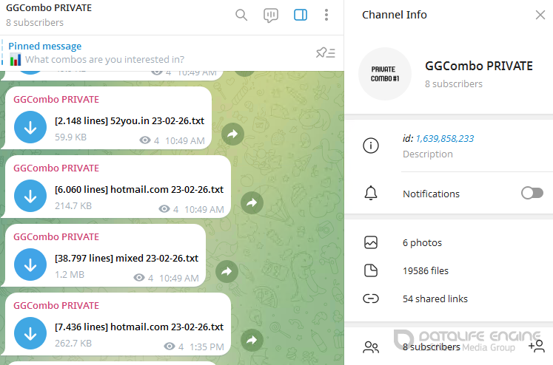Click the add subscriber icon
Screen dimensions: 553x365
pos(537,347)
